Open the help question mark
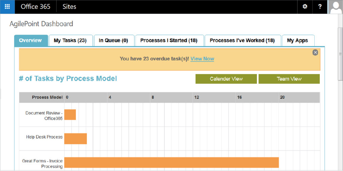Screen dimensions: 343x171 point(320,7)
